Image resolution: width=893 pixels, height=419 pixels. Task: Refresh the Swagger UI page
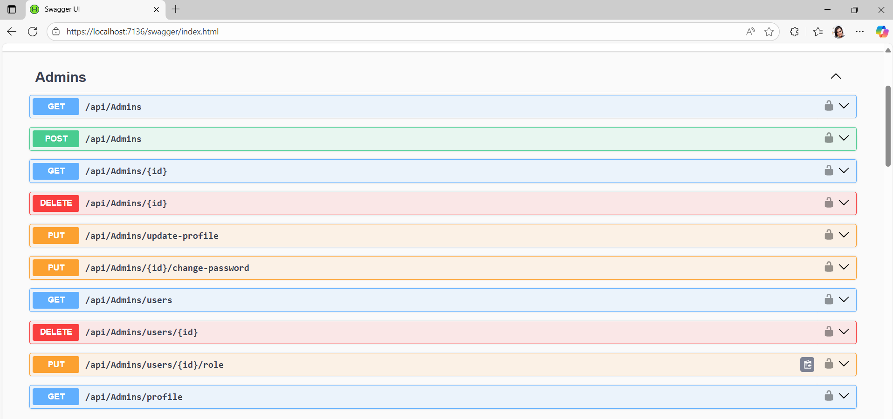[x=33, y=32]
